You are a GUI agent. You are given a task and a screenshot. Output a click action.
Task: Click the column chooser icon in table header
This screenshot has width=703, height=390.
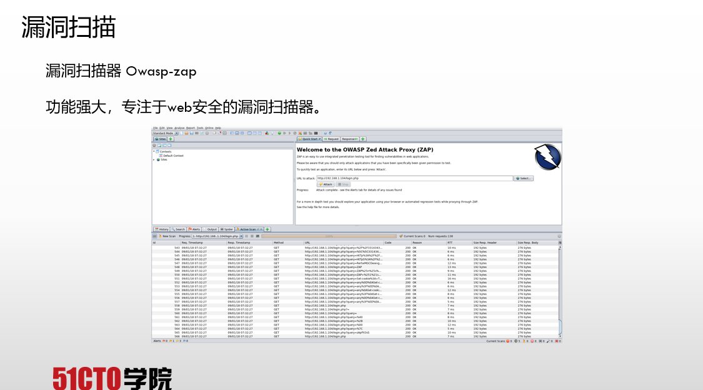pos(559,242)
